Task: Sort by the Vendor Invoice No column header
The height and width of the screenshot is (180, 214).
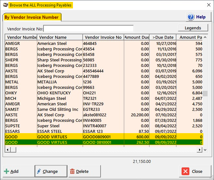Action: (x=103, y=37)
